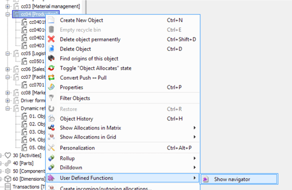The height and width of the screenshot is (190, 292).
Task: Select the 40 [Parts] tree item
Action: (23, 163)
